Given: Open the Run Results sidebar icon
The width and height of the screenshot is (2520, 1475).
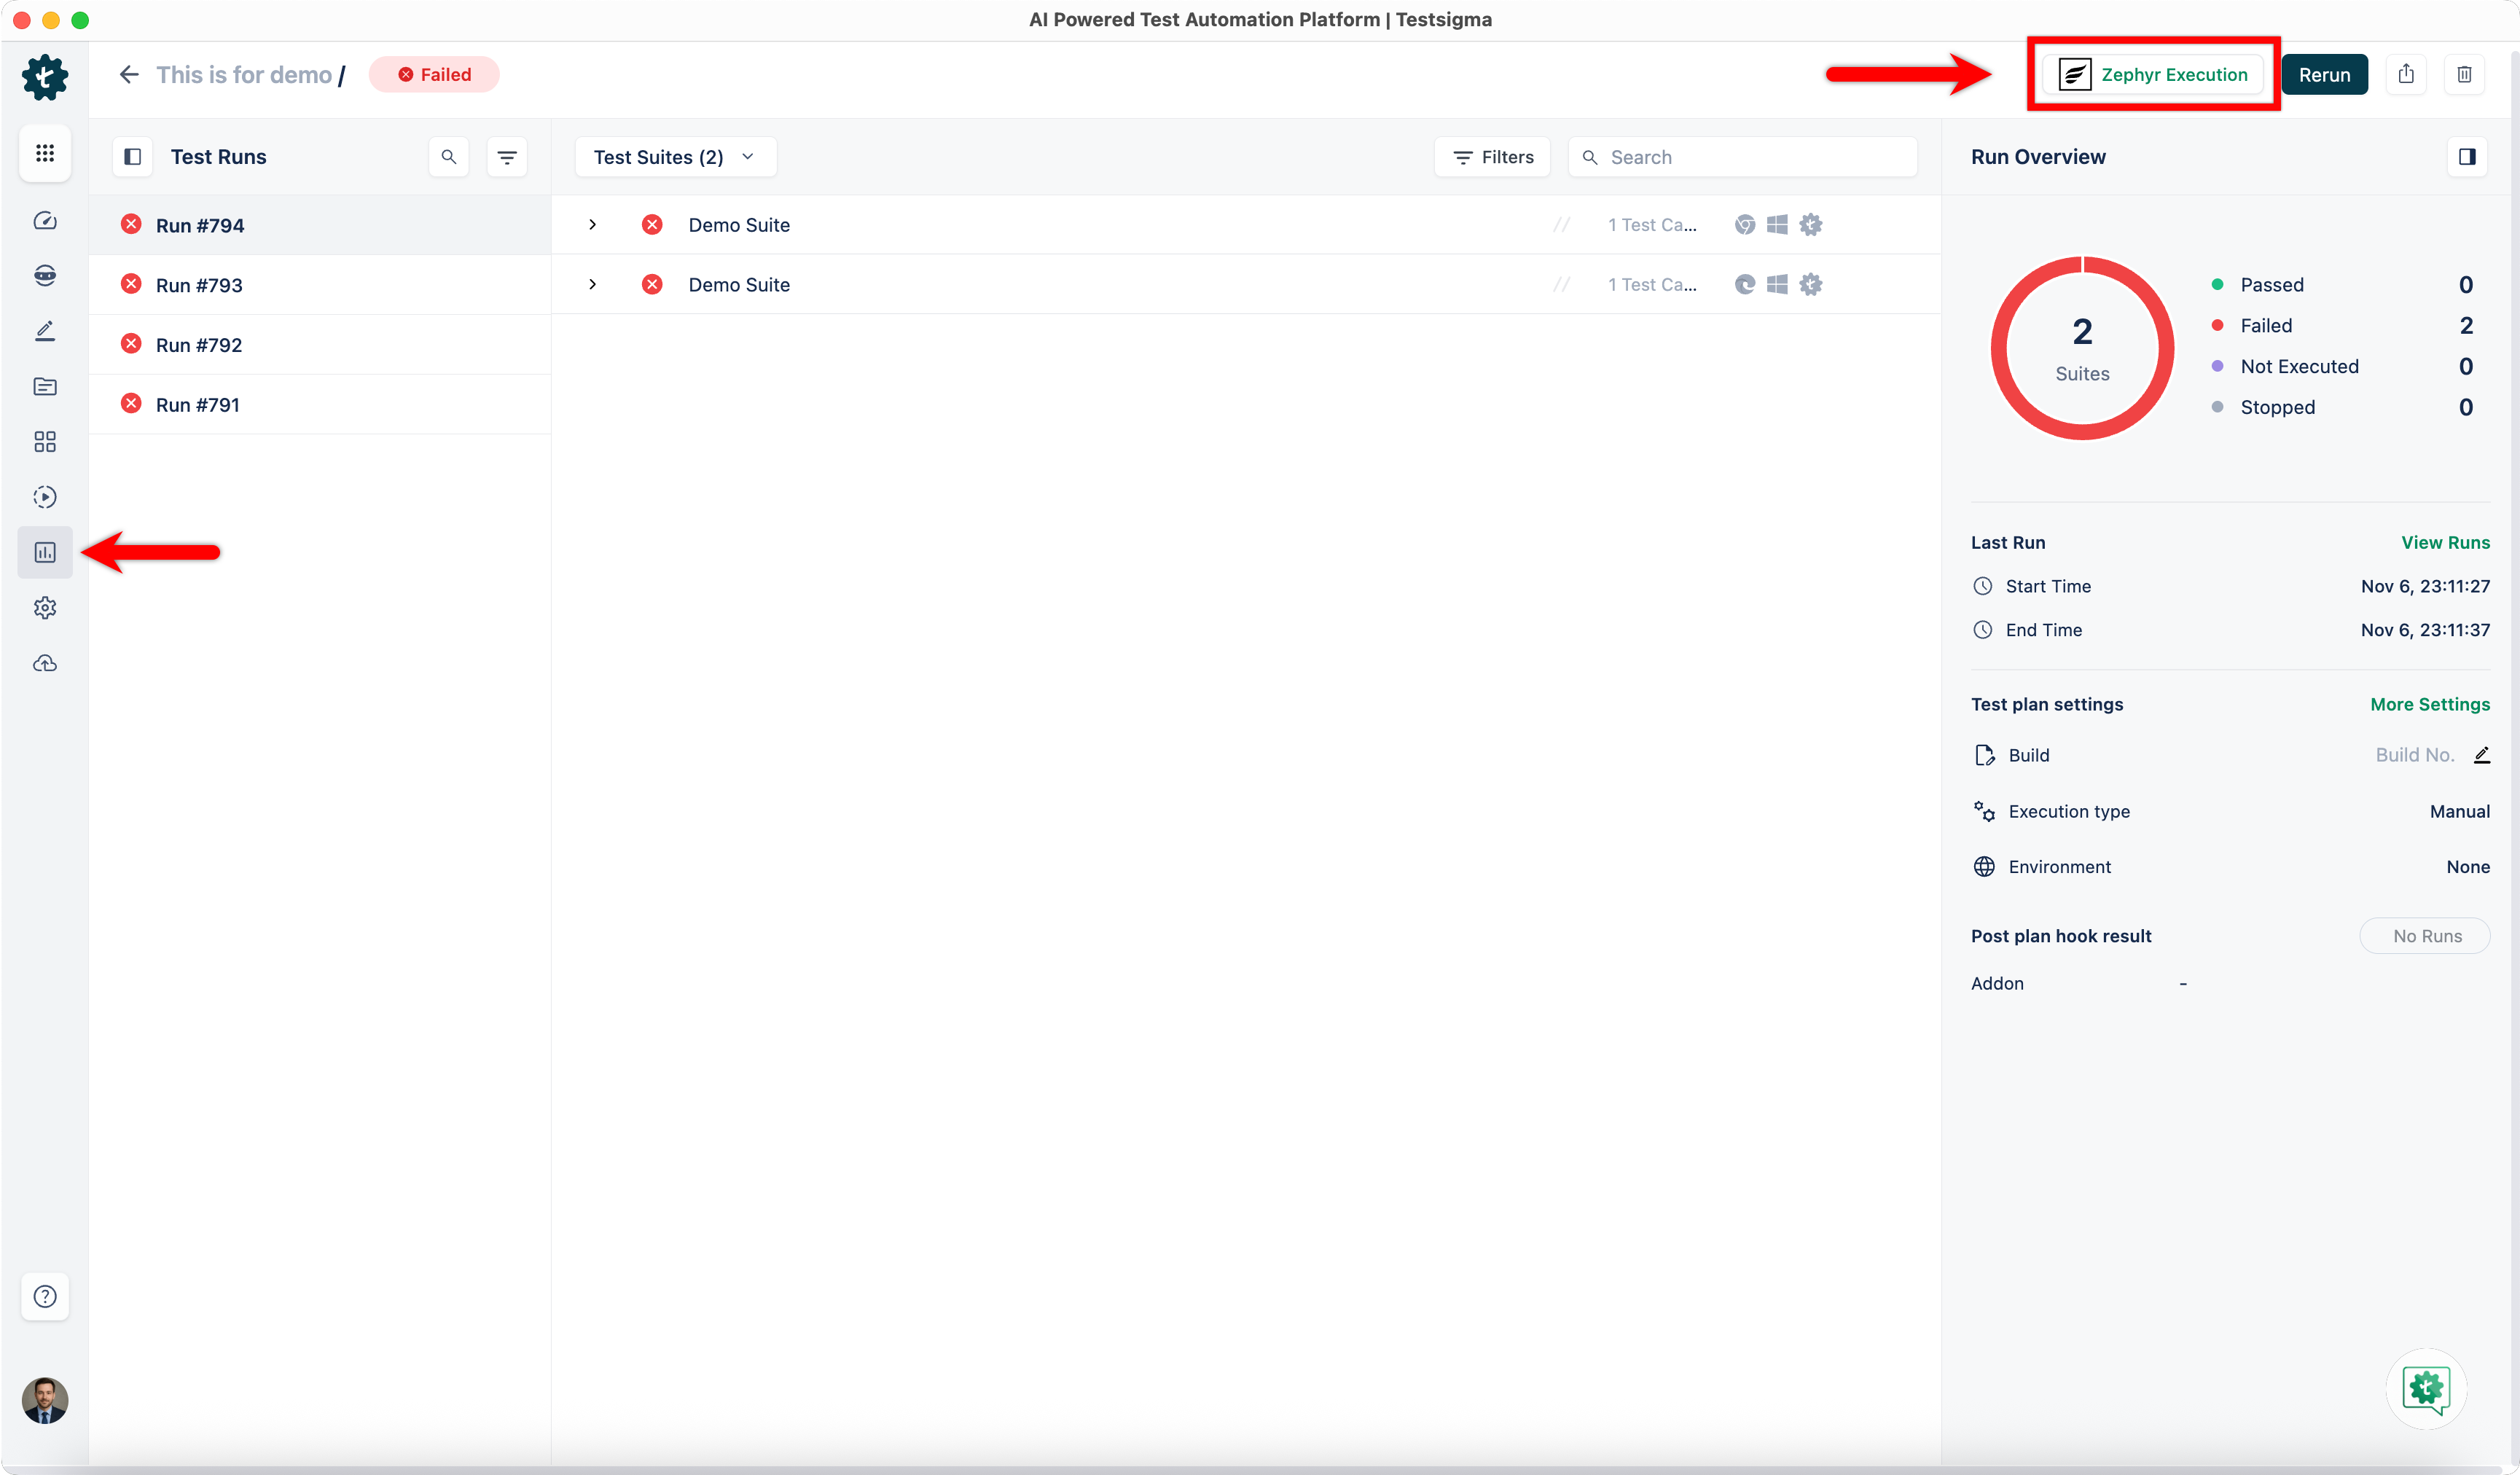Looking at the screenshot, I should pyautogui.click(x=45, y=552).
